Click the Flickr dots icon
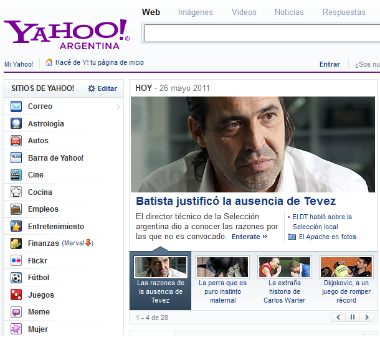Viewport: 380px width, 340px height. coord(16,260)
